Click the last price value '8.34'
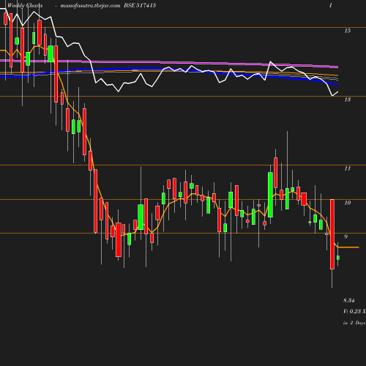The height and width of the screenshot is (366, 366). pyautogui.click(x=349, y=300)
